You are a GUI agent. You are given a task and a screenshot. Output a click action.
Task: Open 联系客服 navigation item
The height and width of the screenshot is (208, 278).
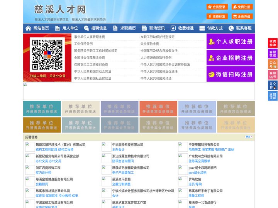click(244, 28)
